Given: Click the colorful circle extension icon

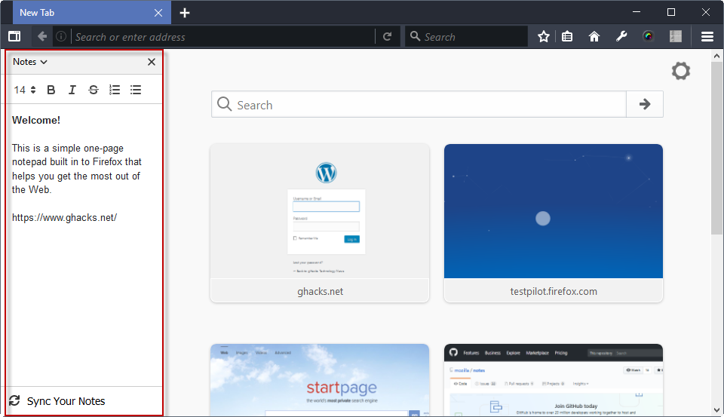Looking at the screenshot, I should pyautogui.click(x=649, y=36).
